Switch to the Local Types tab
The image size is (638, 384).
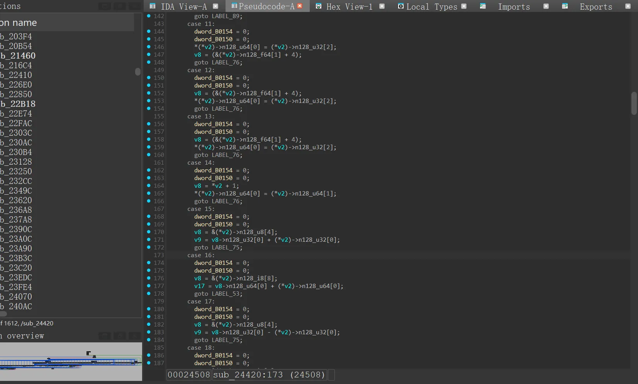tap(432, 7)
